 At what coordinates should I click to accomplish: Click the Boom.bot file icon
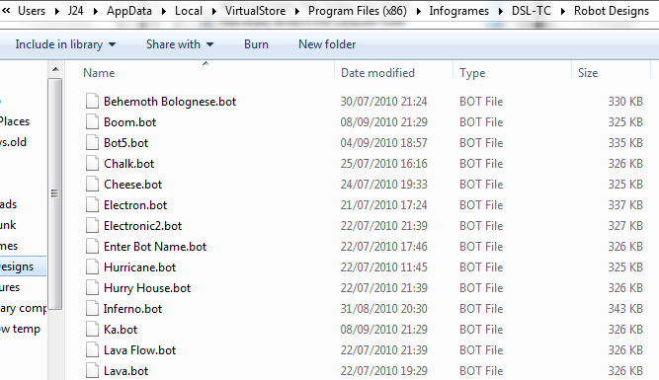tap(92, 121)
